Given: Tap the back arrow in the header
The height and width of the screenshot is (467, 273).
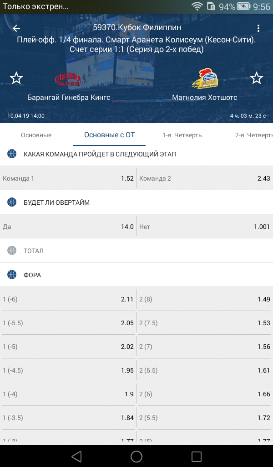Looking at the screenshot, I should pyautogui.click(x=16, y=28).
